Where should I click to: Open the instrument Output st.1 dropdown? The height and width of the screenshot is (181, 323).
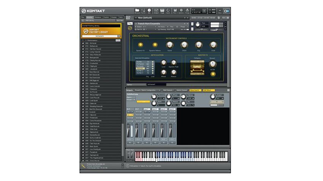pyautogui.click(x=146, y=27)
